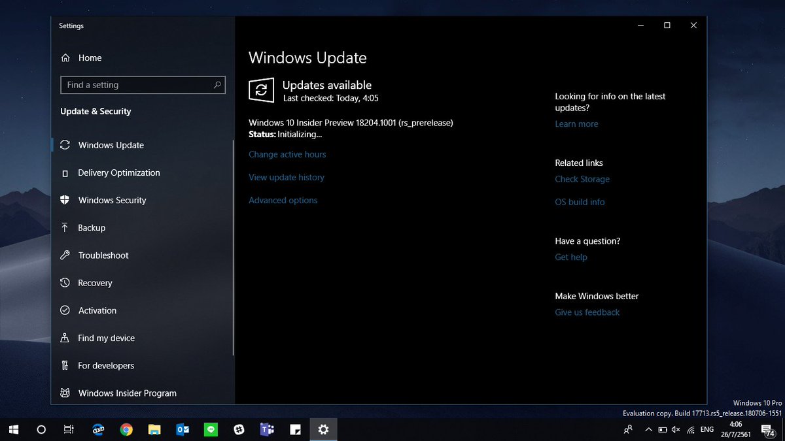Image resolution: width=785 pixels, height=441 pixels.
Task: Click ENG language indicator
Action: click(706, 429)
